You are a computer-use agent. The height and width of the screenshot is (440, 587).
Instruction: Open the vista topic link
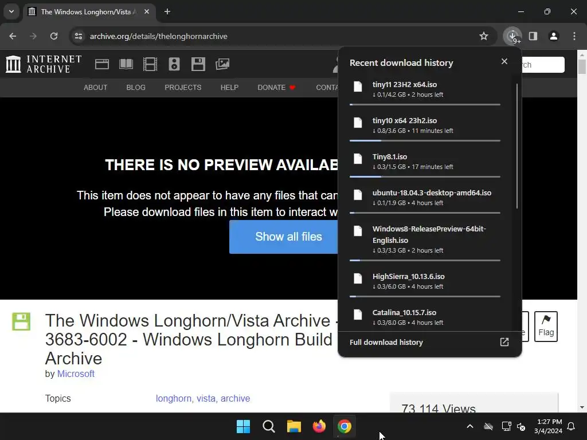(206, 399)
